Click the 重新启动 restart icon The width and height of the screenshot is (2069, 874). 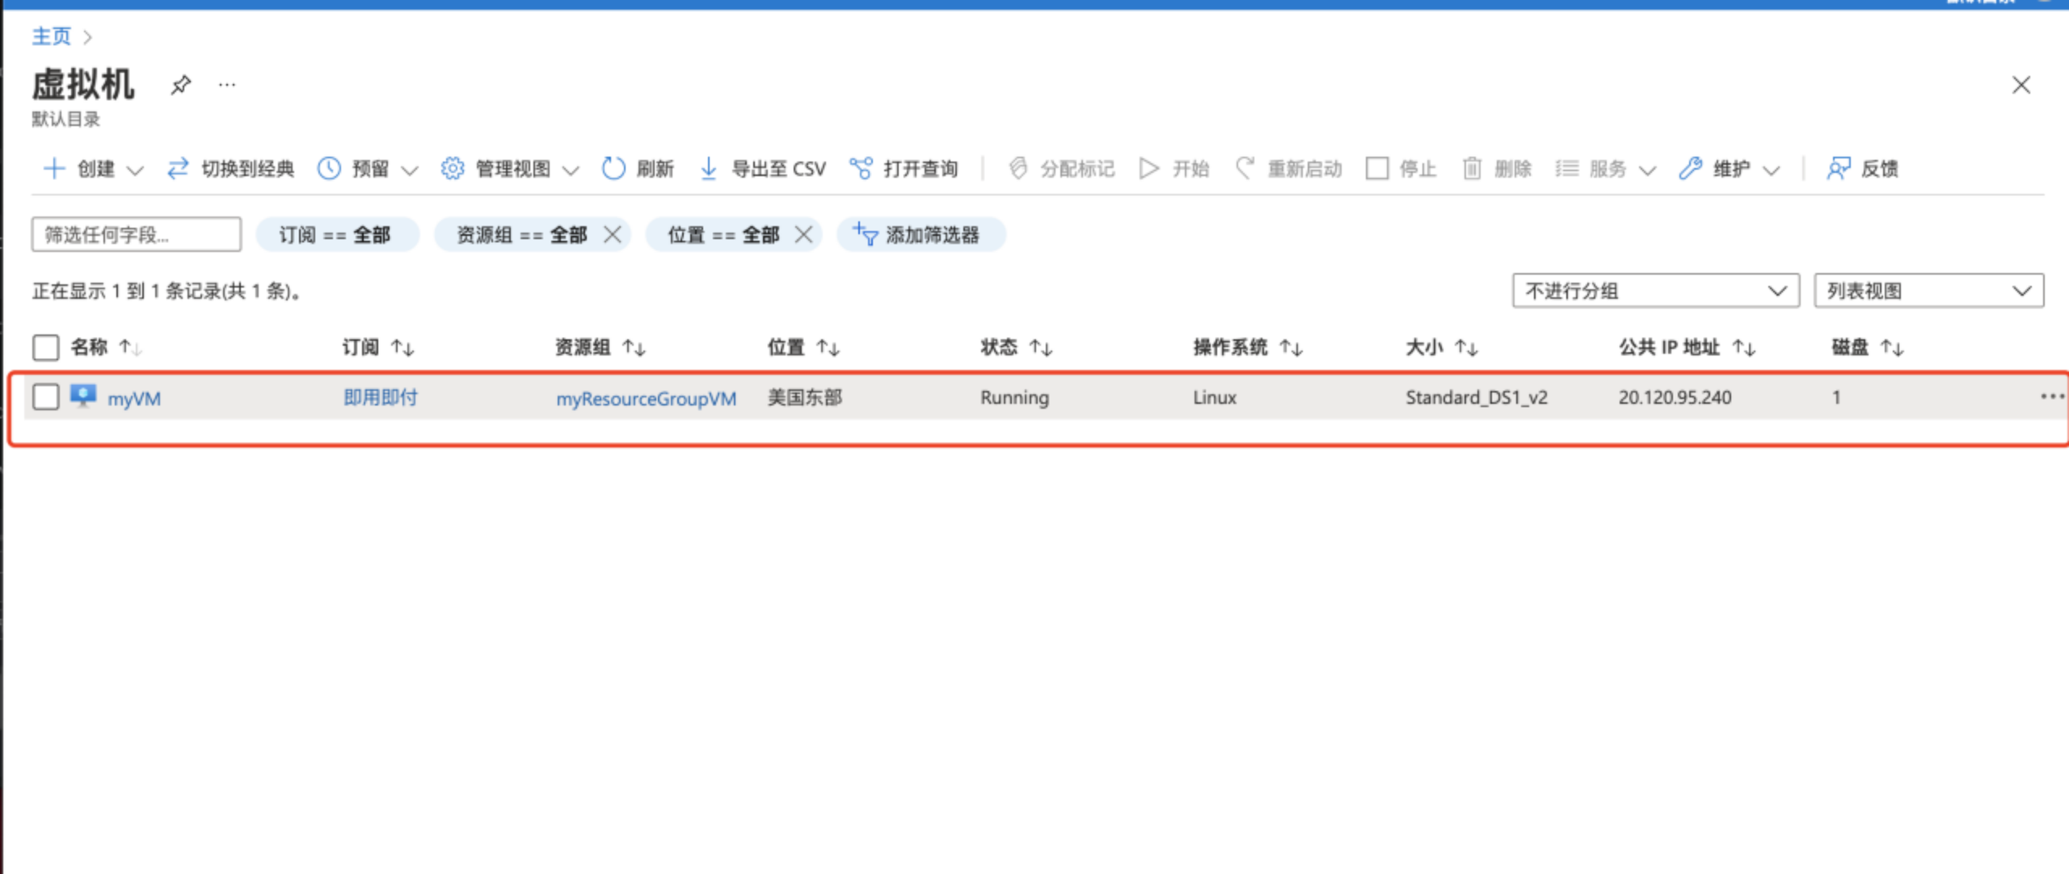point(1245,168)
